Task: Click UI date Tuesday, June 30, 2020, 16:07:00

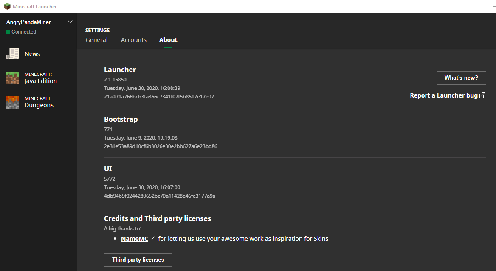Action: [x=142, y=187]
